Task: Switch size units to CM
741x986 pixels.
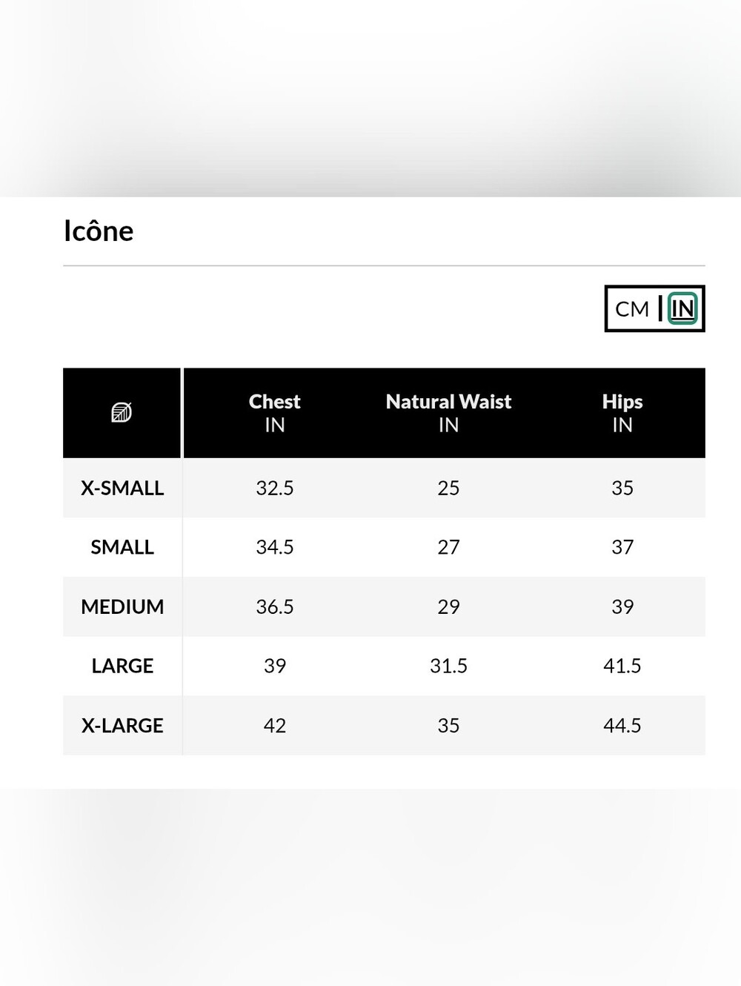Action: pyautogui.click(x=632, y=308)
